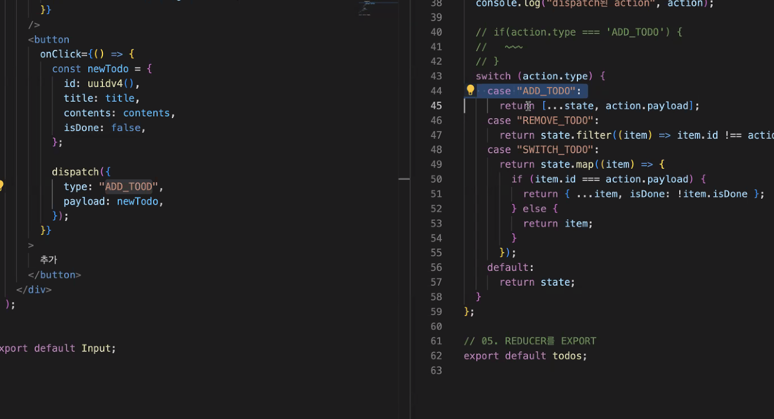Click the "isDone: false," property line

pos(105,128)
